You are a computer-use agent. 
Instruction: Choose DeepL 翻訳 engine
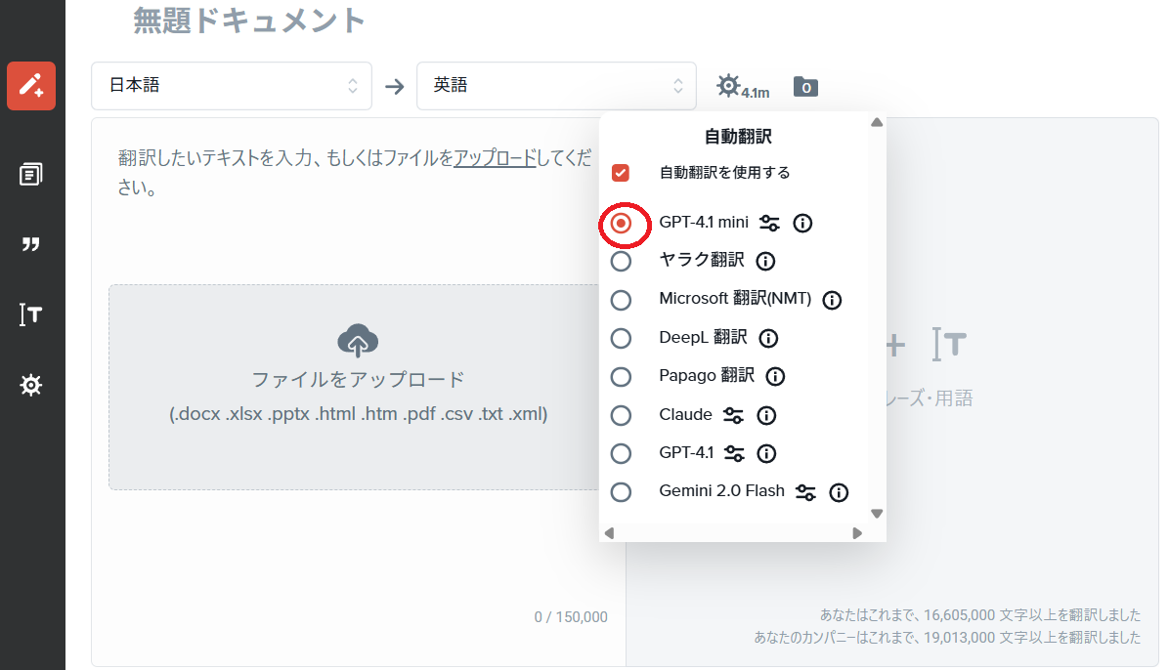pyautogui.click(x=621, y=338)
